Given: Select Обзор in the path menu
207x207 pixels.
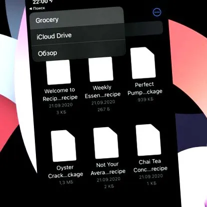Looking at the screenshot, I should [78, 52].
